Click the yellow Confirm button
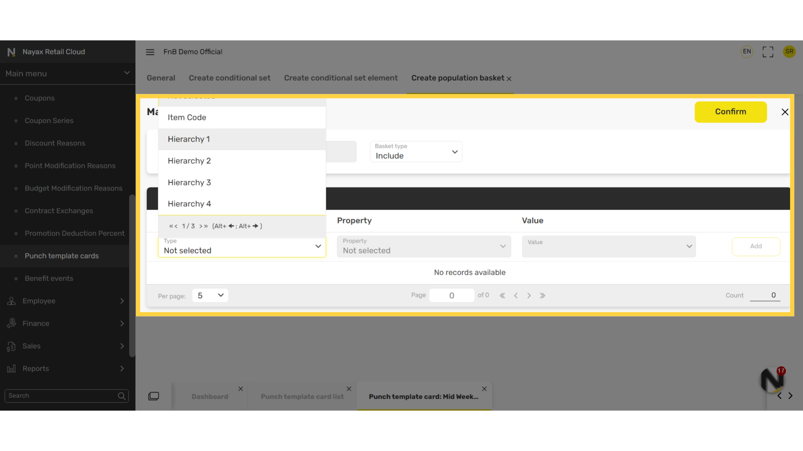Image resolution: width=803 pixels, height=451 pixels. pos(730,112)
